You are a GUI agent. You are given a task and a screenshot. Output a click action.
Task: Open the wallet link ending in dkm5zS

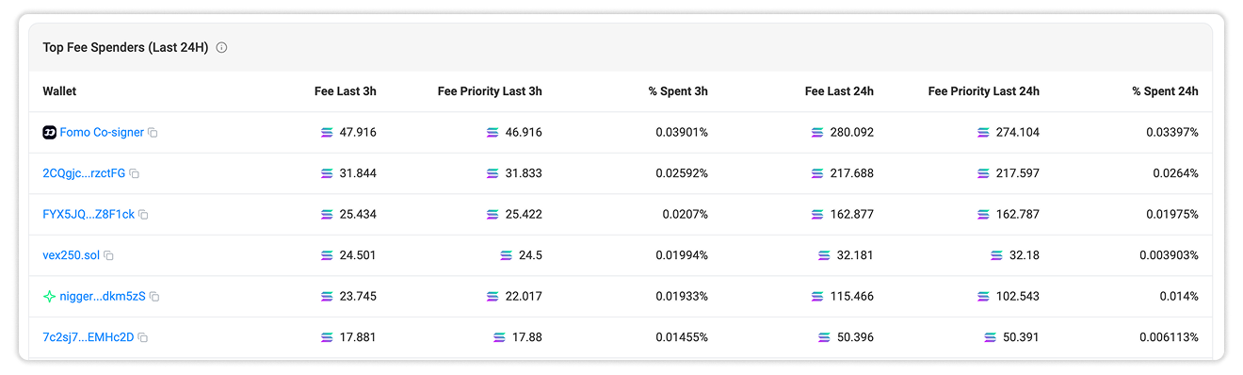pyautogui.click(x=103, y=296)
